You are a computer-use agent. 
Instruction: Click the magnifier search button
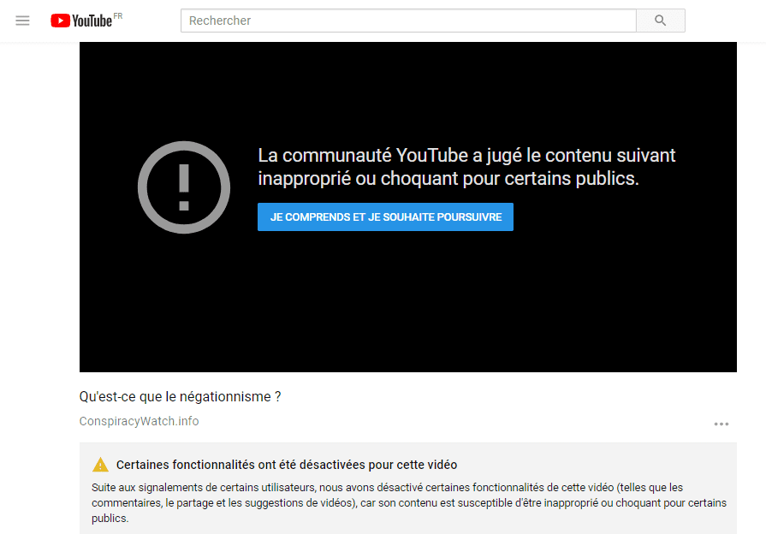click(x=661, y=21)
